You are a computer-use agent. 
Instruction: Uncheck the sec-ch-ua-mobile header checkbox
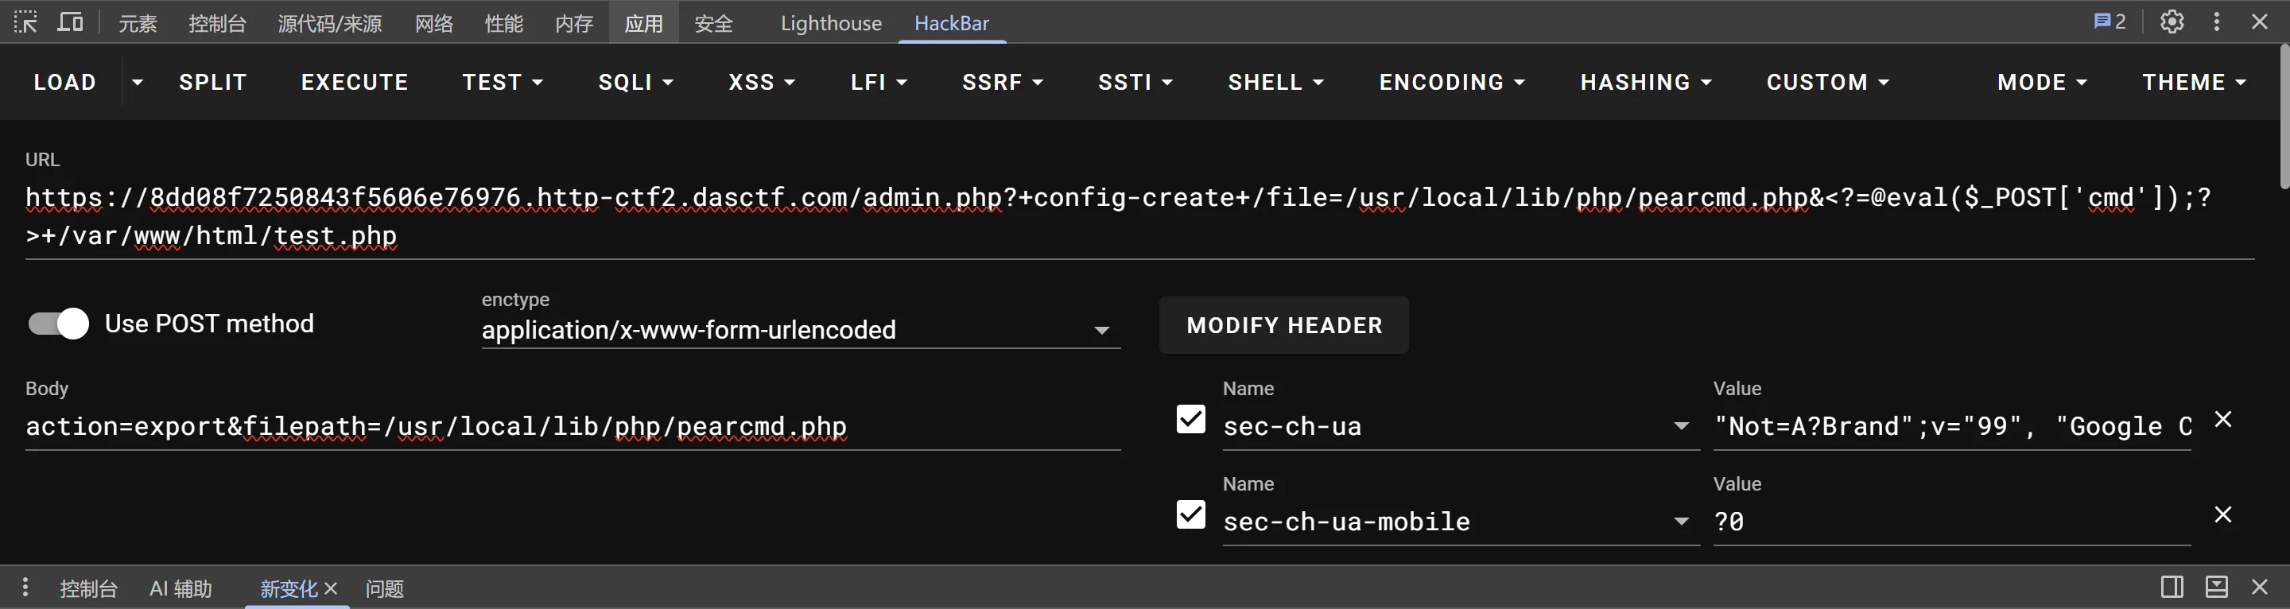click(1190, 514)
